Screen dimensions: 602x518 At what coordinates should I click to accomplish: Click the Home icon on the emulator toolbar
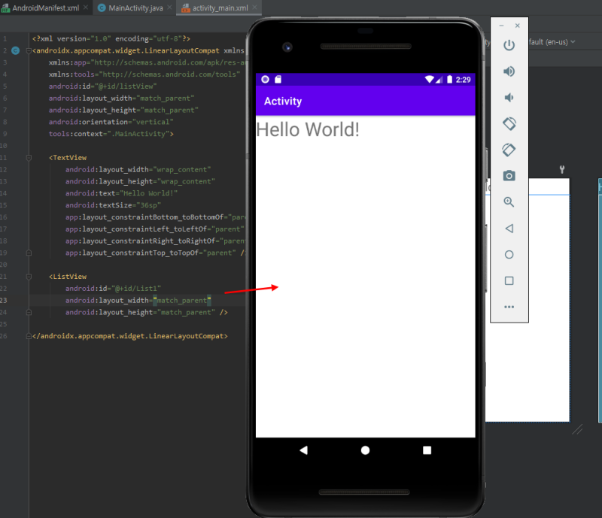509,254
